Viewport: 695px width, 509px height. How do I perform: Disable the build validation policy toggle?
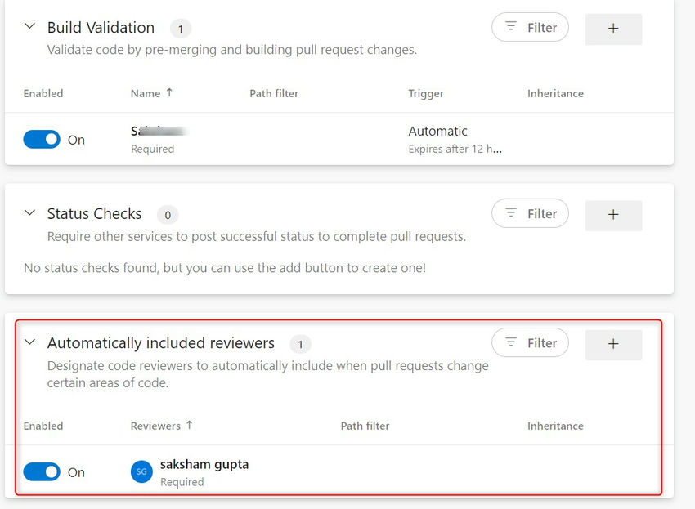coord(42,140)
